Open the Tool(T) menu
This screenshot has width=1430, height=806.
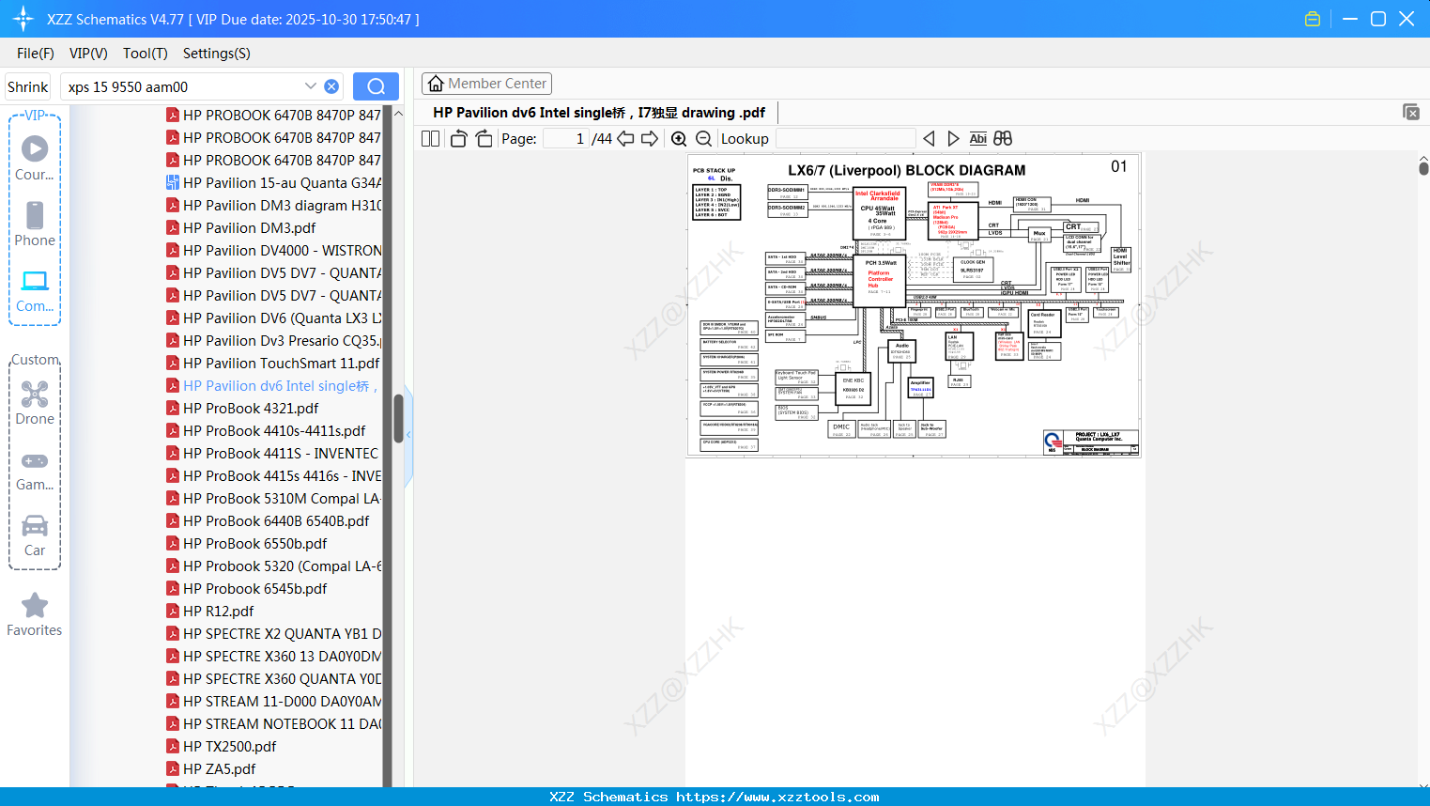point(146,54)
